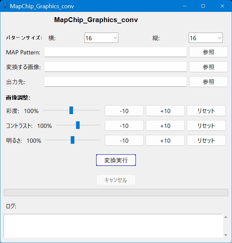Click the キャンセル button
The image size is (232, 243).
(x=116, y=180)
